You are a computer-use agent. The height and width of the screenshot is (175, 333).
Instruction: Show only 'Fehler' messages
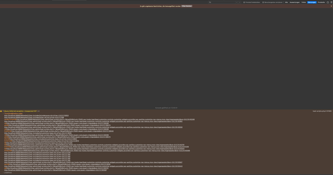tap(304, 2)
